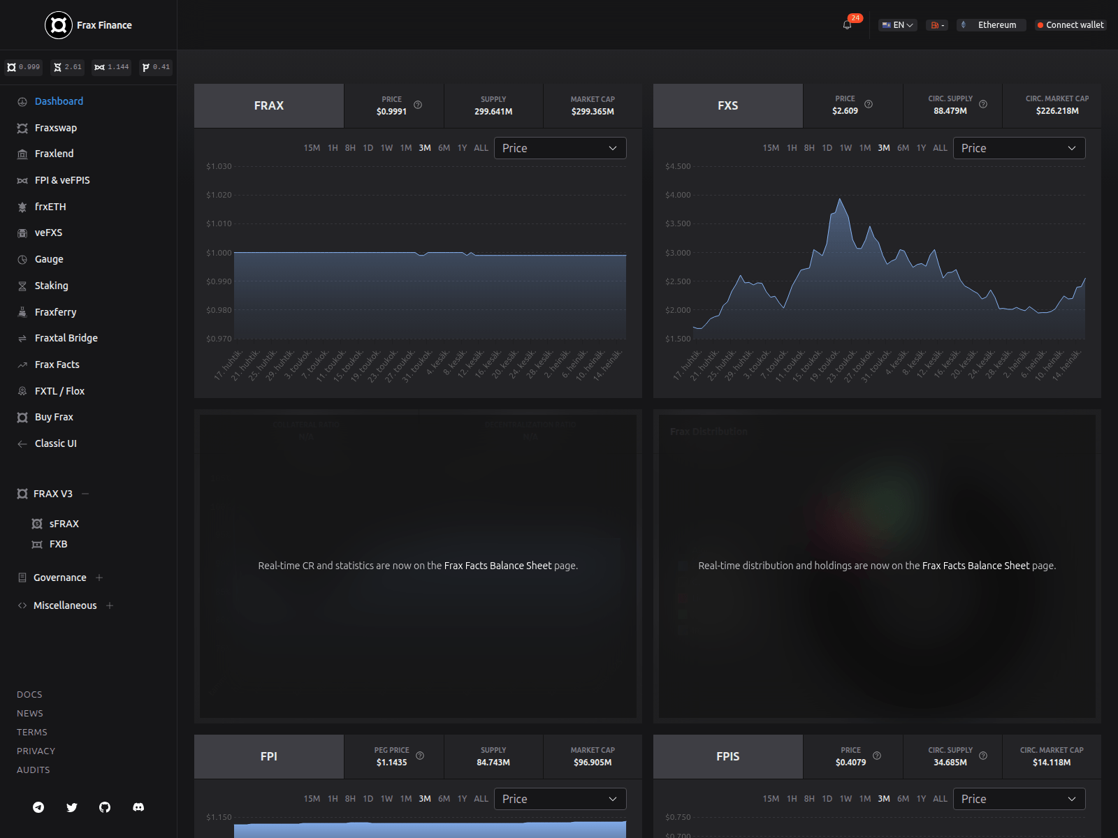Open FXTL / Flox sidebar item
The width and height of the screenshot is (1118, 838).
click(59, 391)
